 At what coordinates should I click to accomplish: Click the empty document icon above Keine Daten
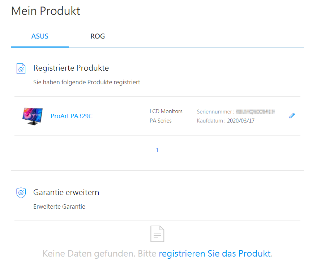coord(157,234)
